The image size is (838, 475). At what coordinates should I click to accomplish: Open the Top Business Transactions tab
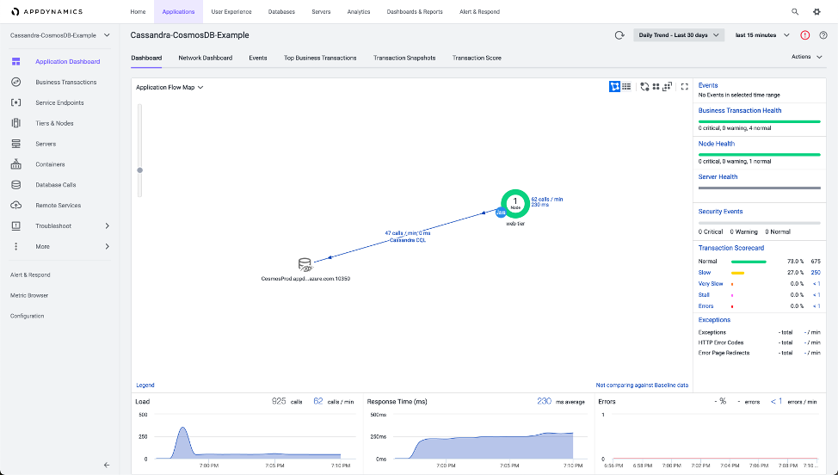(x=320, y=58)
